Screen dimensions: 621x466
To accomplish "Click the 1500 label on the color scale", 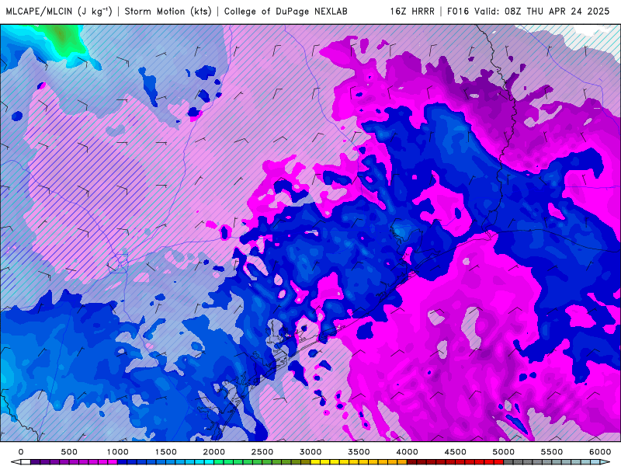I will 165,452.
